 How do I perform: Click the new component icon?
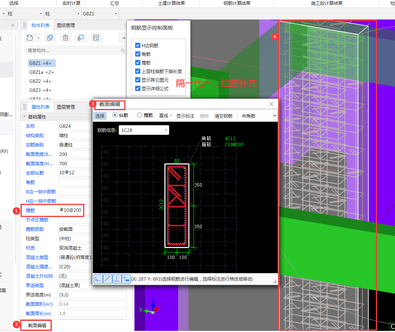pyautogui.click(x=30, y=38)
